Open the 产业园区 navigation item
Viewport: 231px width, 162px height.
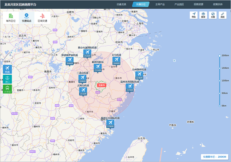point(179,4)
